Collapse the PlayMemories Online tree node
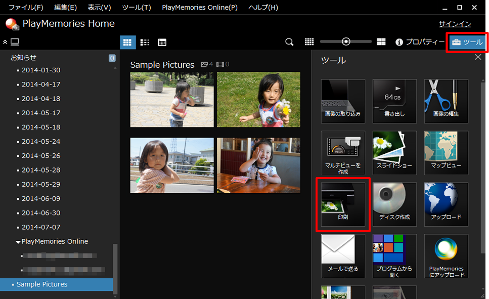 point(18,242)
